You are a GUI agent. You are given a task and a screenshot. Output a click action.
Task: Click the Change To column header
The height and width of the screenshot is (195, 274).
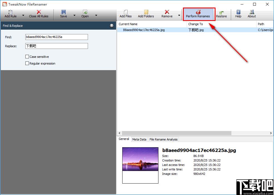[221, 24]
